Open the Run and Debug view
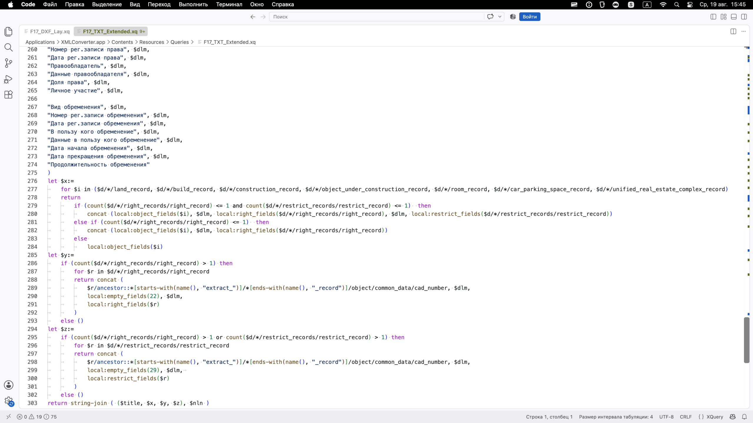753x423 pixels. click(9, 79)
